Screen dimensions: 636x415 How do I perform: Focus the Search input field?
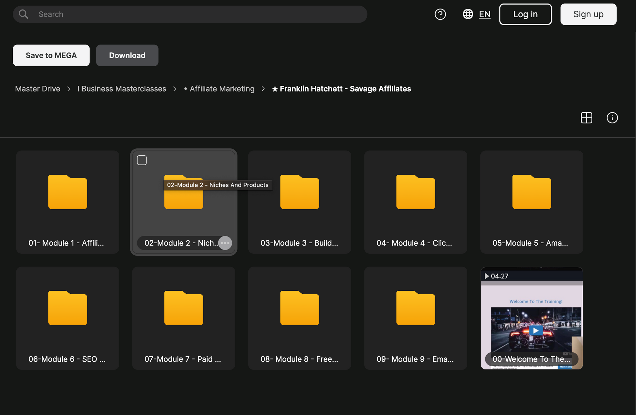click(x=190, y=14)
